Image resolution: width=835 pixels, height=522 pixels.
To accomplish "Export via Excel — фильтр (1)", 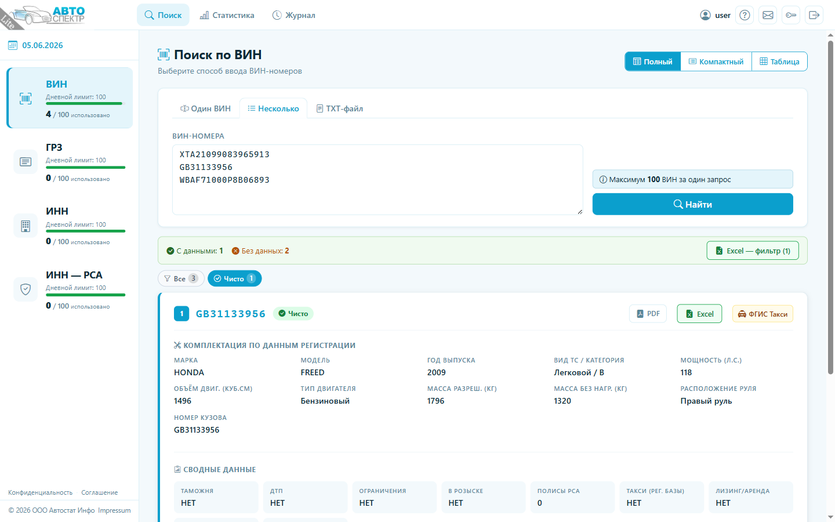I will 753,251.
